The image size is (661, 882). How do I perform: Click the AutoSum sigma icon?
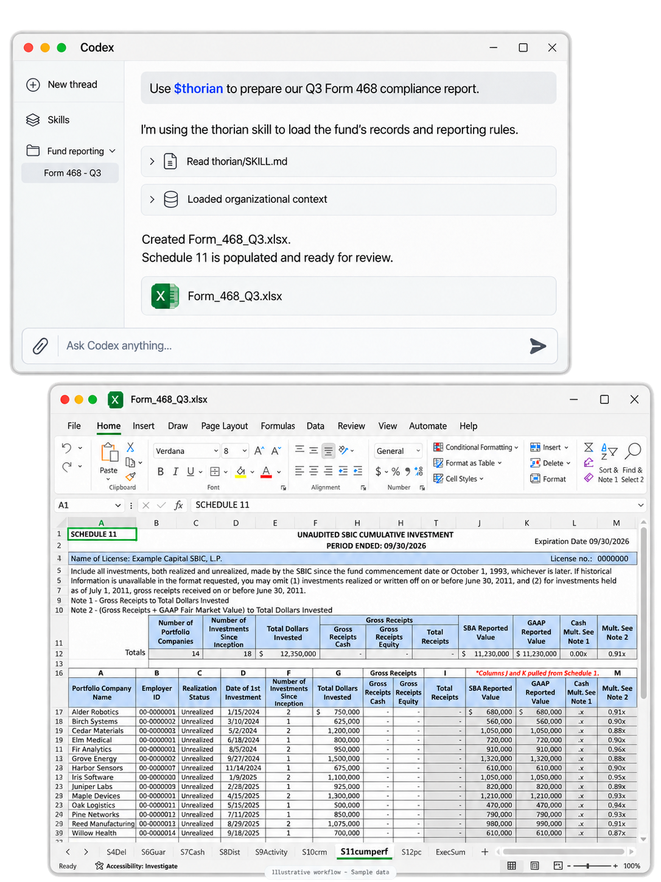[x=589, y=448]
